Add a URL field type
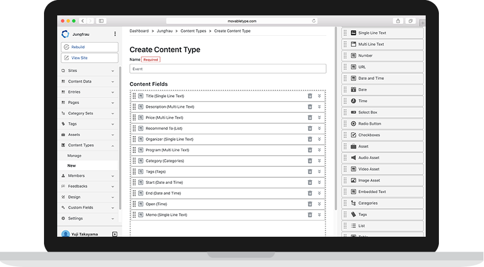 tap(382, 67)
